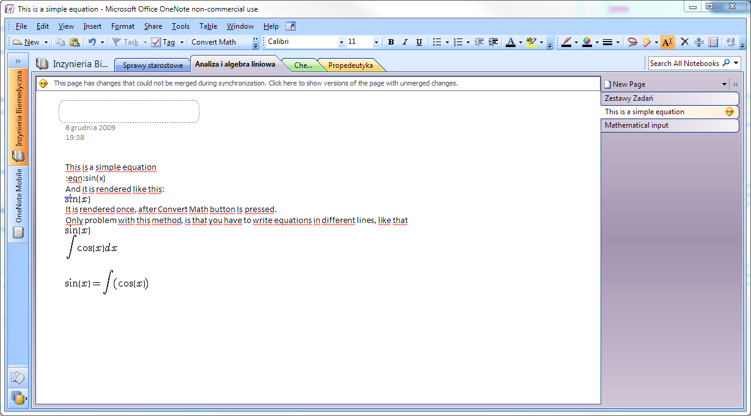
Task: Click the full page view icon beside Help
Action: pyautogui.click(x=290, y=26)
